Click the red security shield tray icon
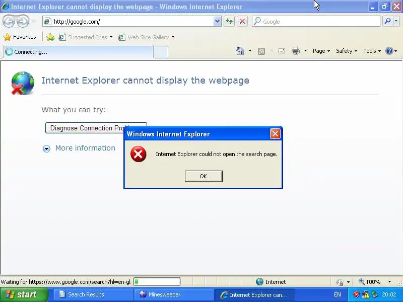The height and width of the screenshot is (302, 403). tap(356, 294)
